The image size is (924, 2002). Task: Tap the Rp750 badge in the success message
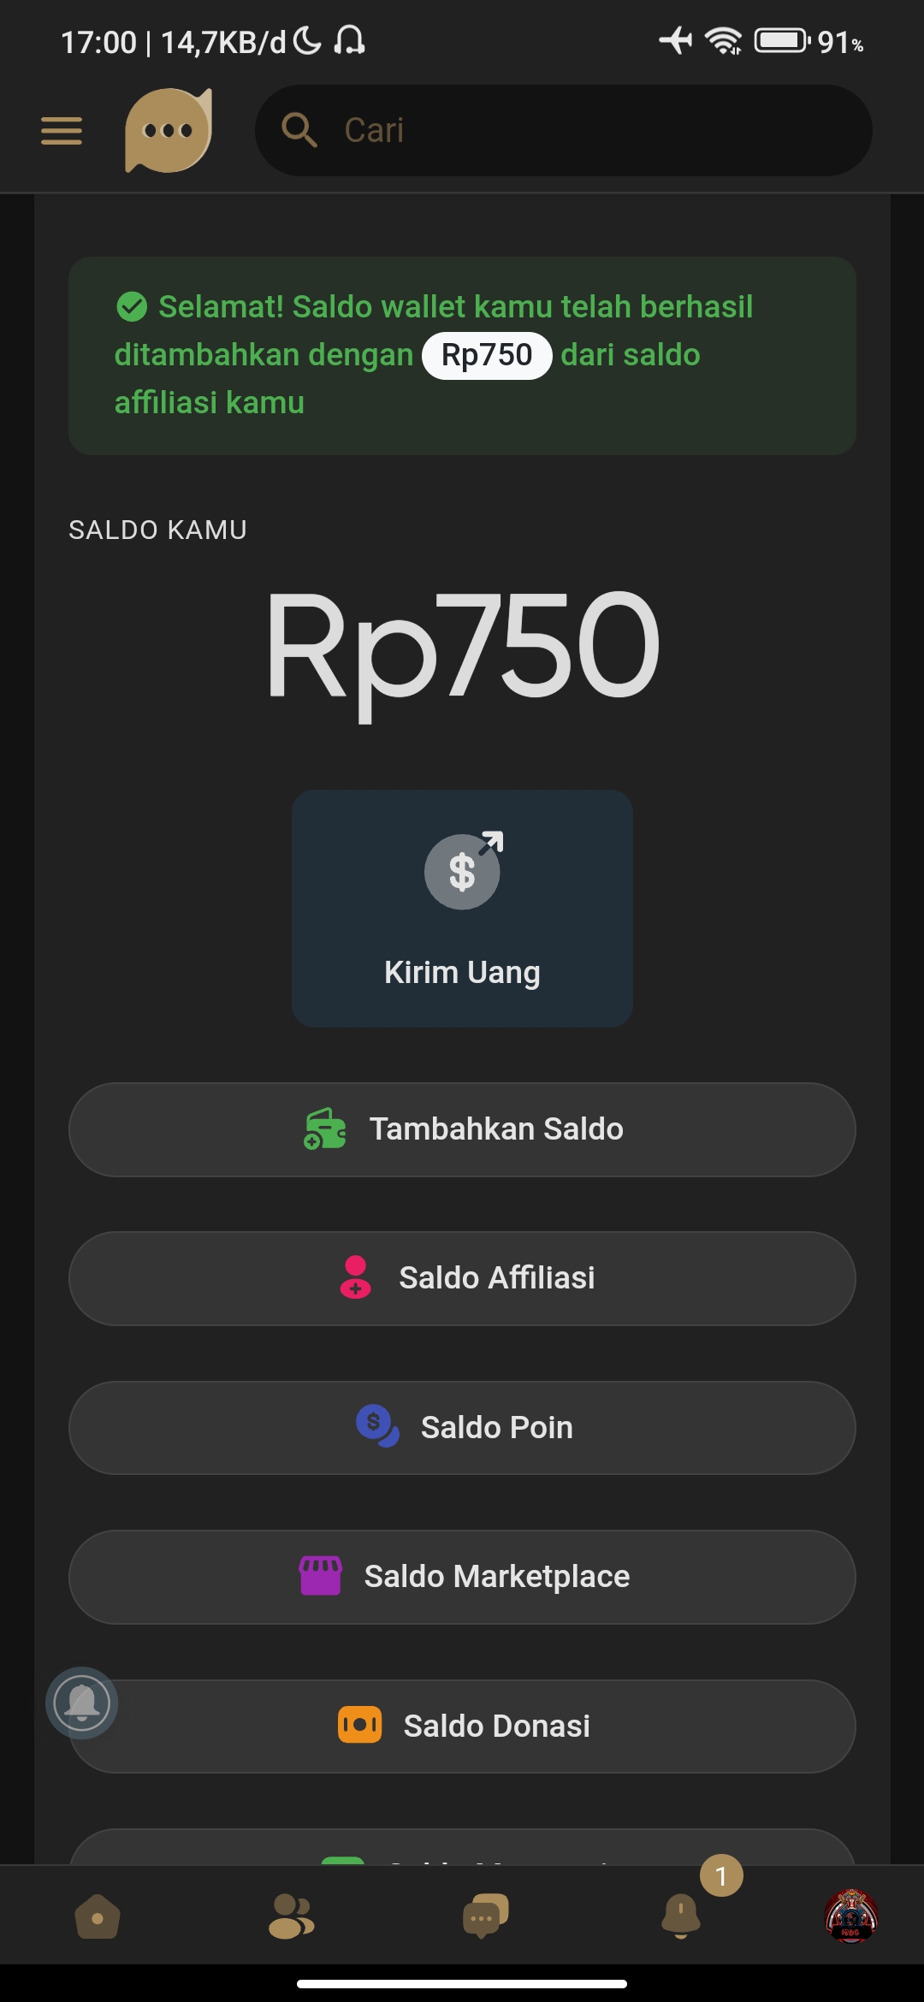(487, 355)
